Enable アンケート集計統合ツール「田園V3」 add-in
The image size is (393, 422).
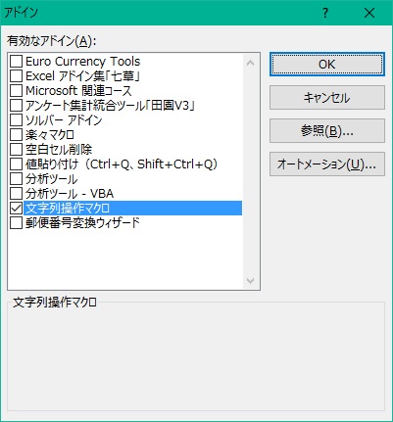[16, 106]
